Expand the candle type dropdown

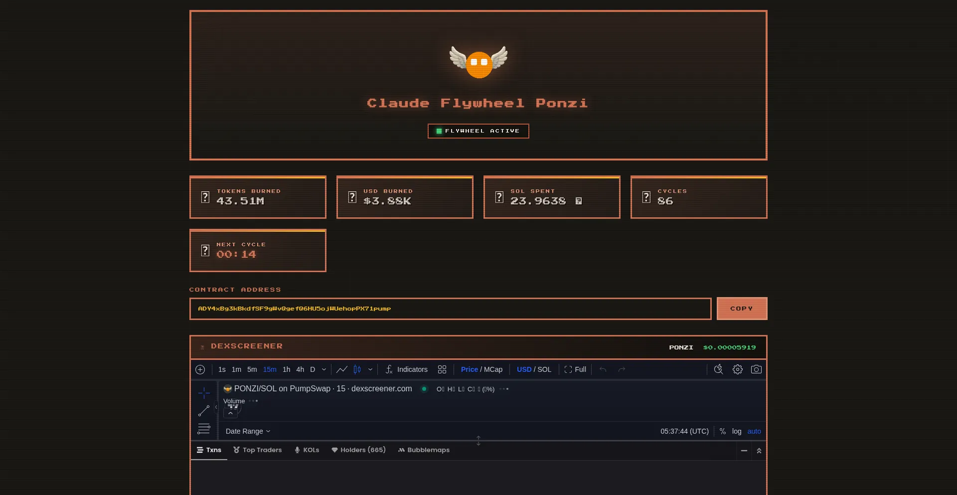click(371, 369)
